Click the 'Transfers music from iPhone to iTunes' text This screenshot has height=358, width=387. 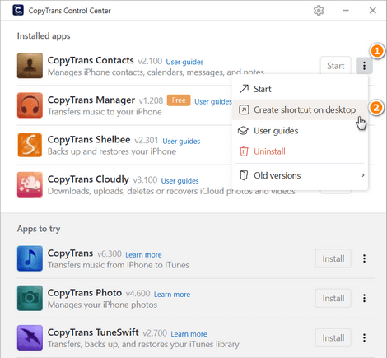(119, 265)
